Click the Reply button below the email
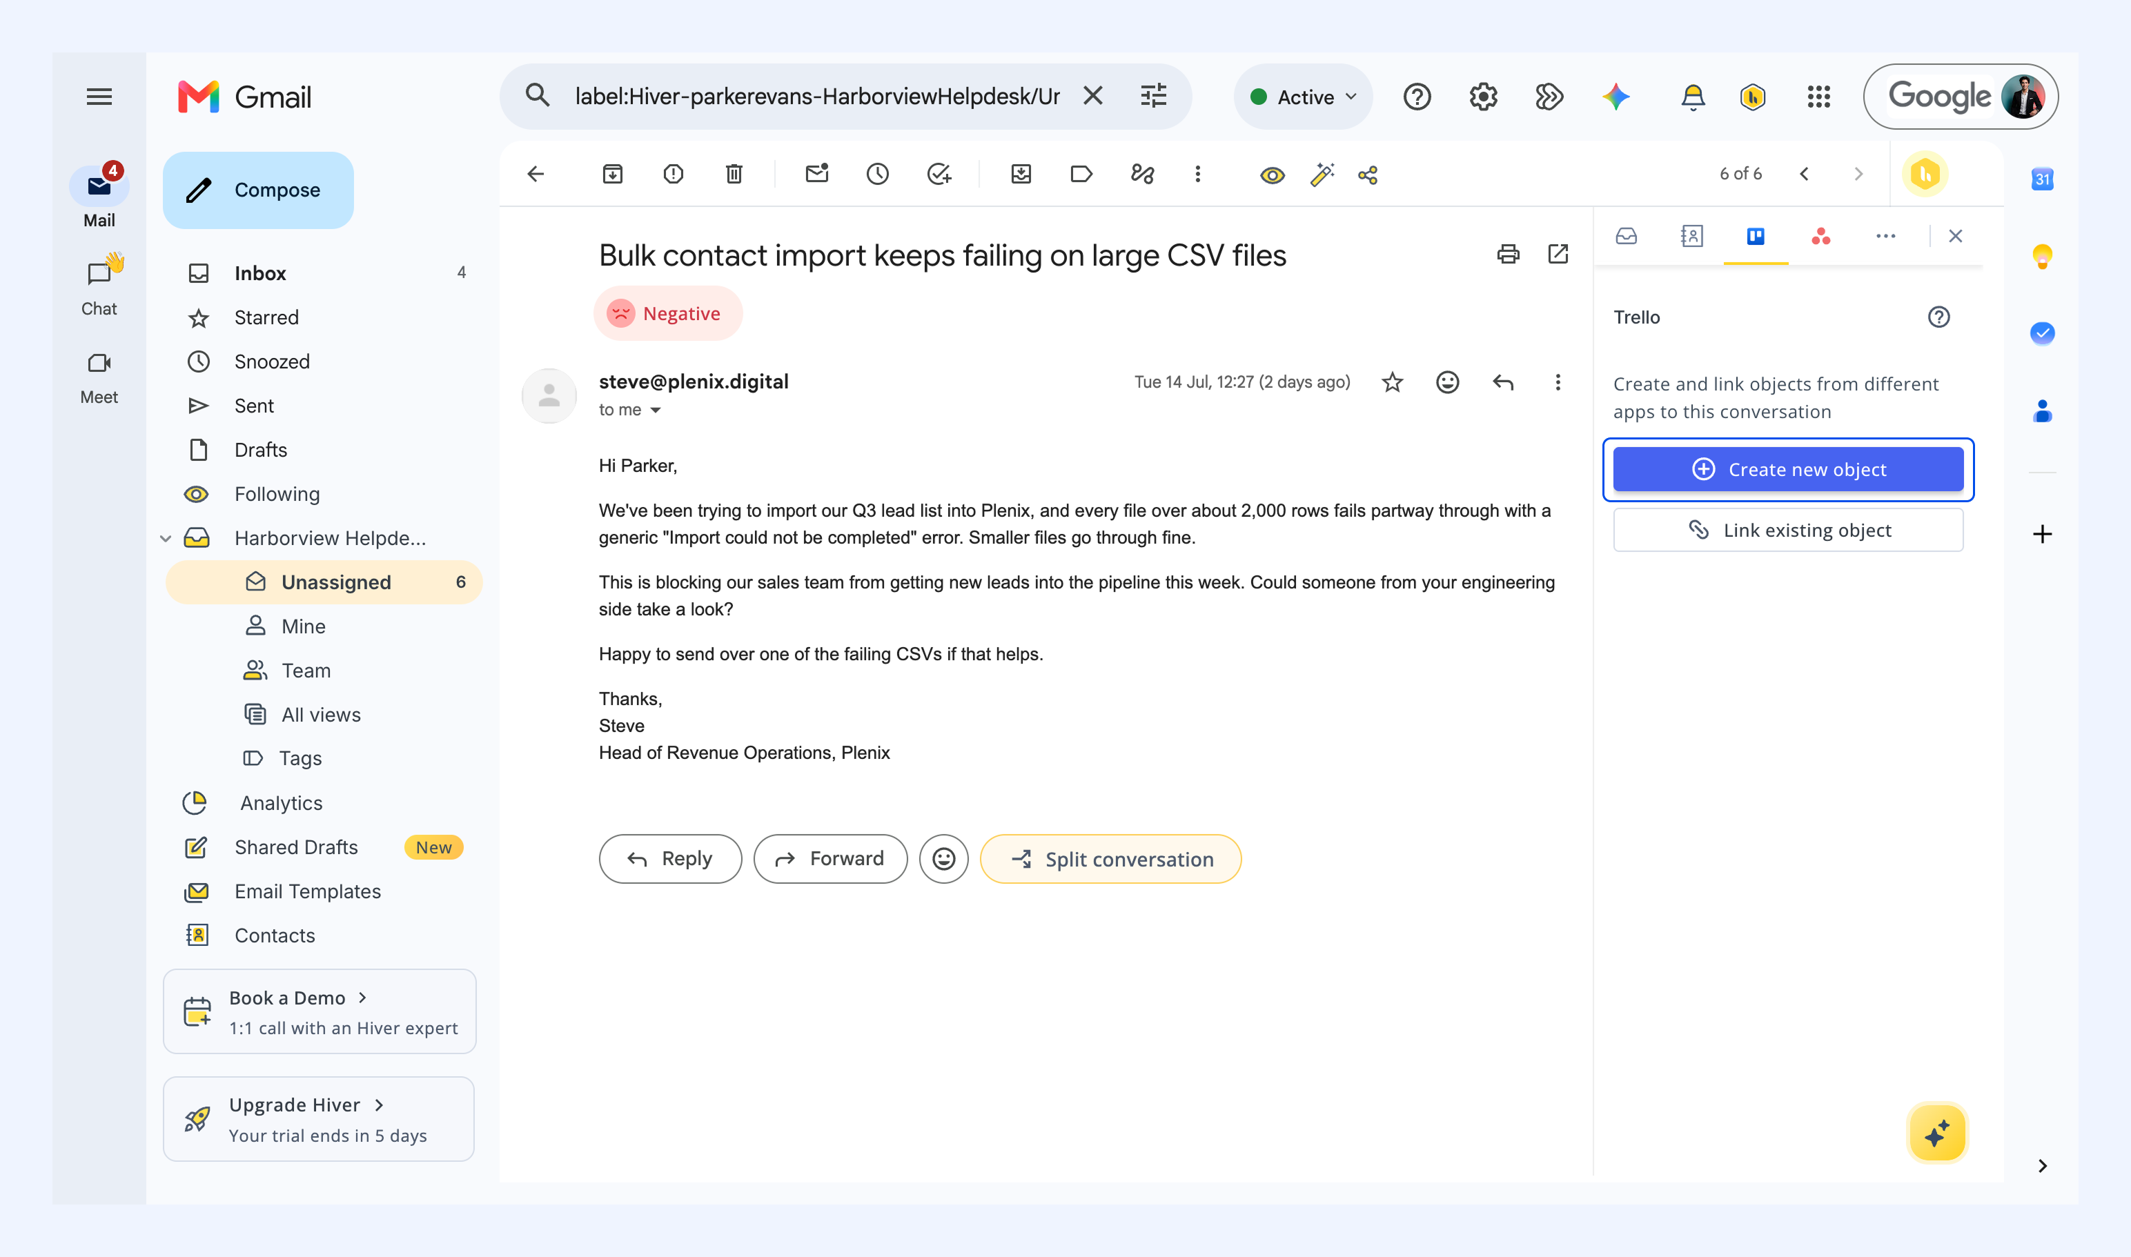Screen dimensions: 2131x1257 tap(670, 859)
